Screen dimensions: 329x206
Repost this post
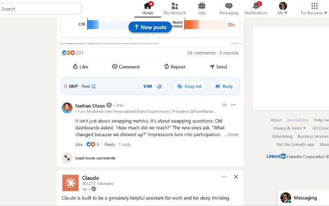tap(175, 66)
